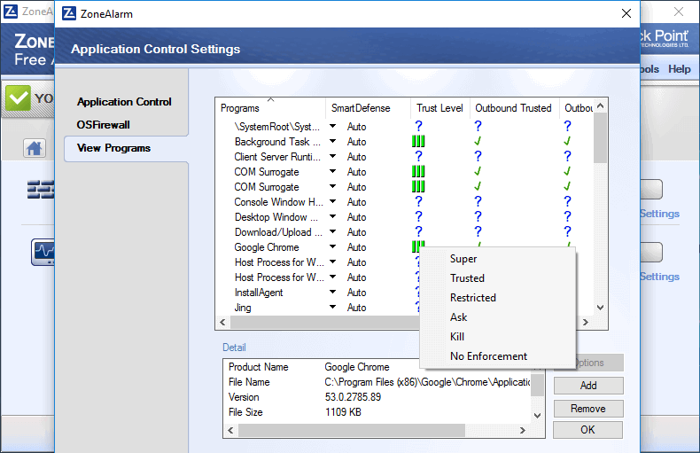Viewport: 700px width, 453px height.
Task: Sort list by Programs column header
Action: point(270,108)
